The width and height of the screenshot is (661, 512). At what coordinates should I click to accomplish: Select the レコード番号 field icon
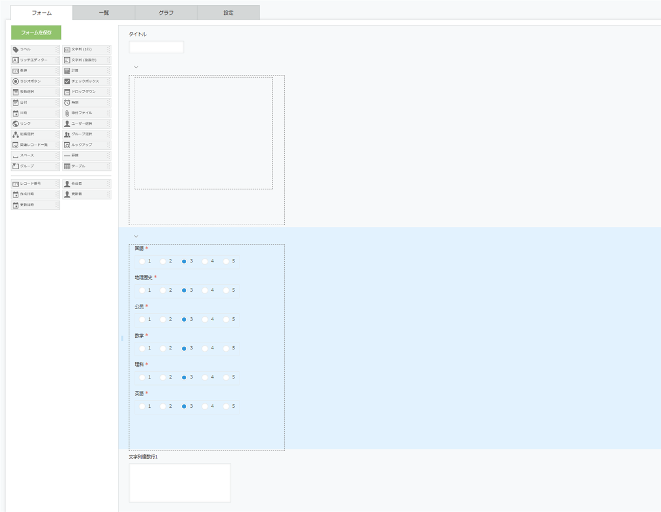(x=16, y=184)
